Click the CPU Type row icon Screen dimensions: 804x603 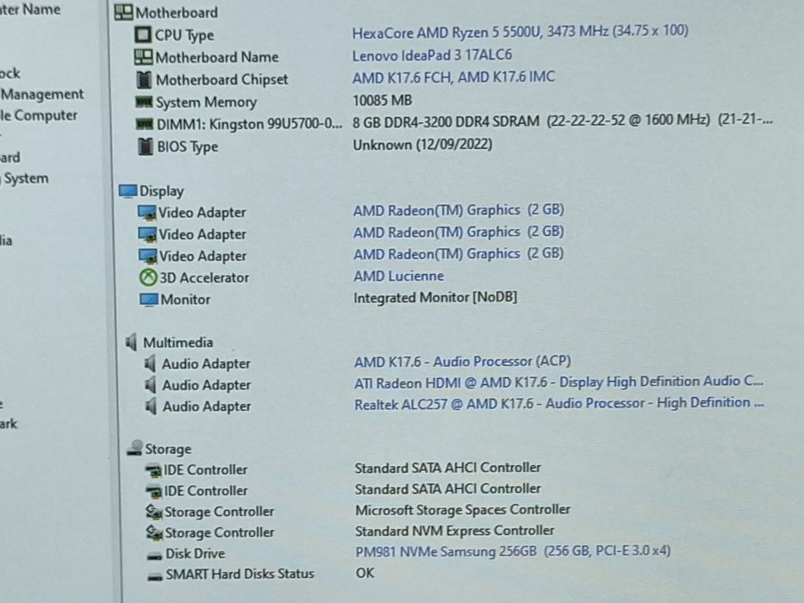point(143,34)
